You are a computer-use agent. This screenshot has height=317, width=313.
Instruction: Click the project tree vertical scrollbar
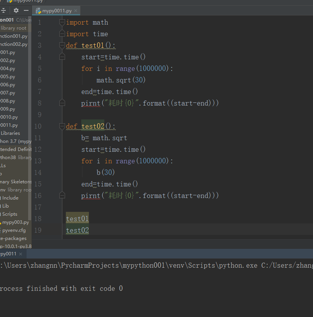30,118
